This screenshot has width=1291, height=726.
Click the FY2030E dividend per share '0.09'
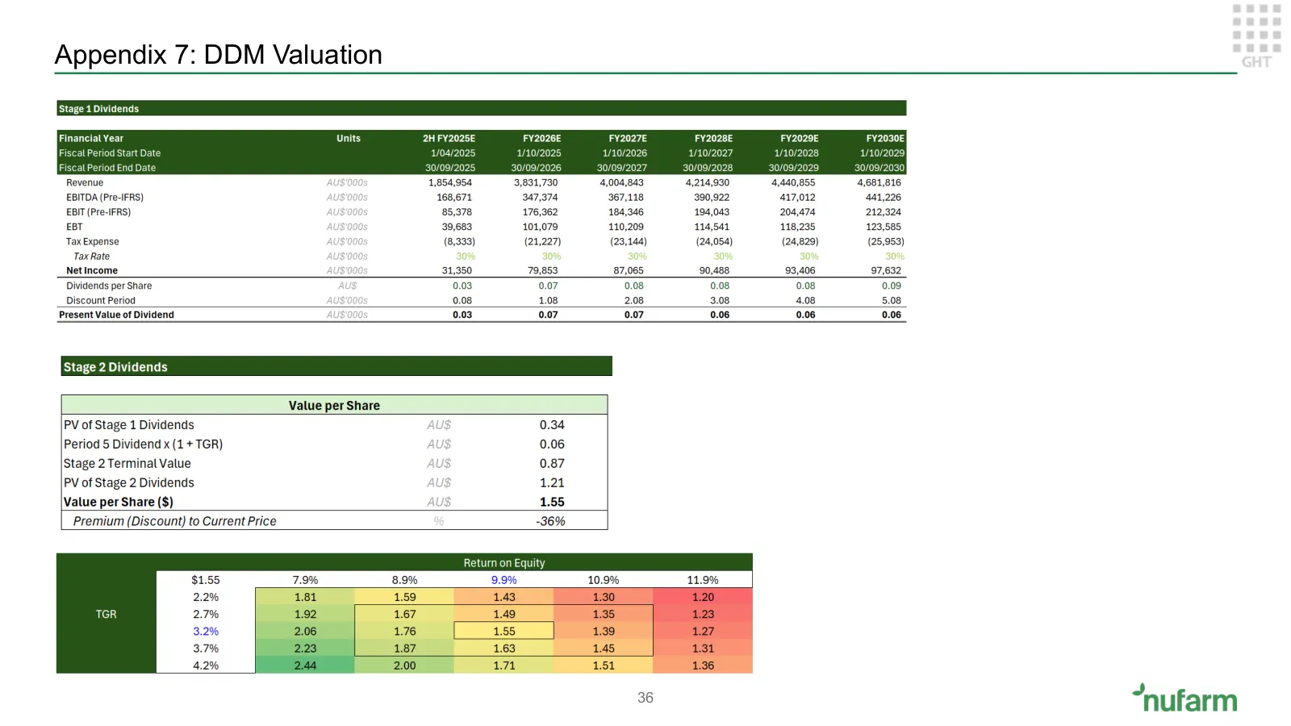[892, 286]
